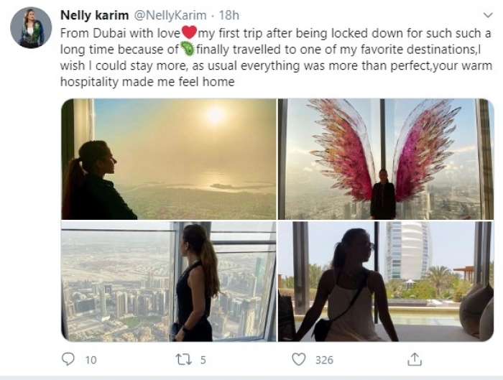Open the Burj Al Arab terrace photo

[x=385, y=281]
